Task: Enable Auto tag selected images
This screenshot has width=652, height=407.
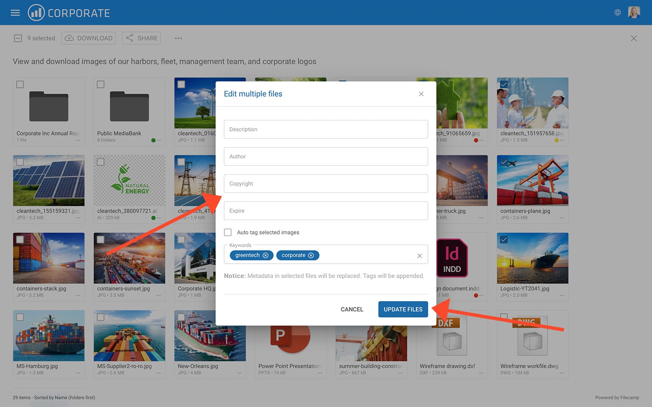Action: pyautogui.click(x=228, y=232)
